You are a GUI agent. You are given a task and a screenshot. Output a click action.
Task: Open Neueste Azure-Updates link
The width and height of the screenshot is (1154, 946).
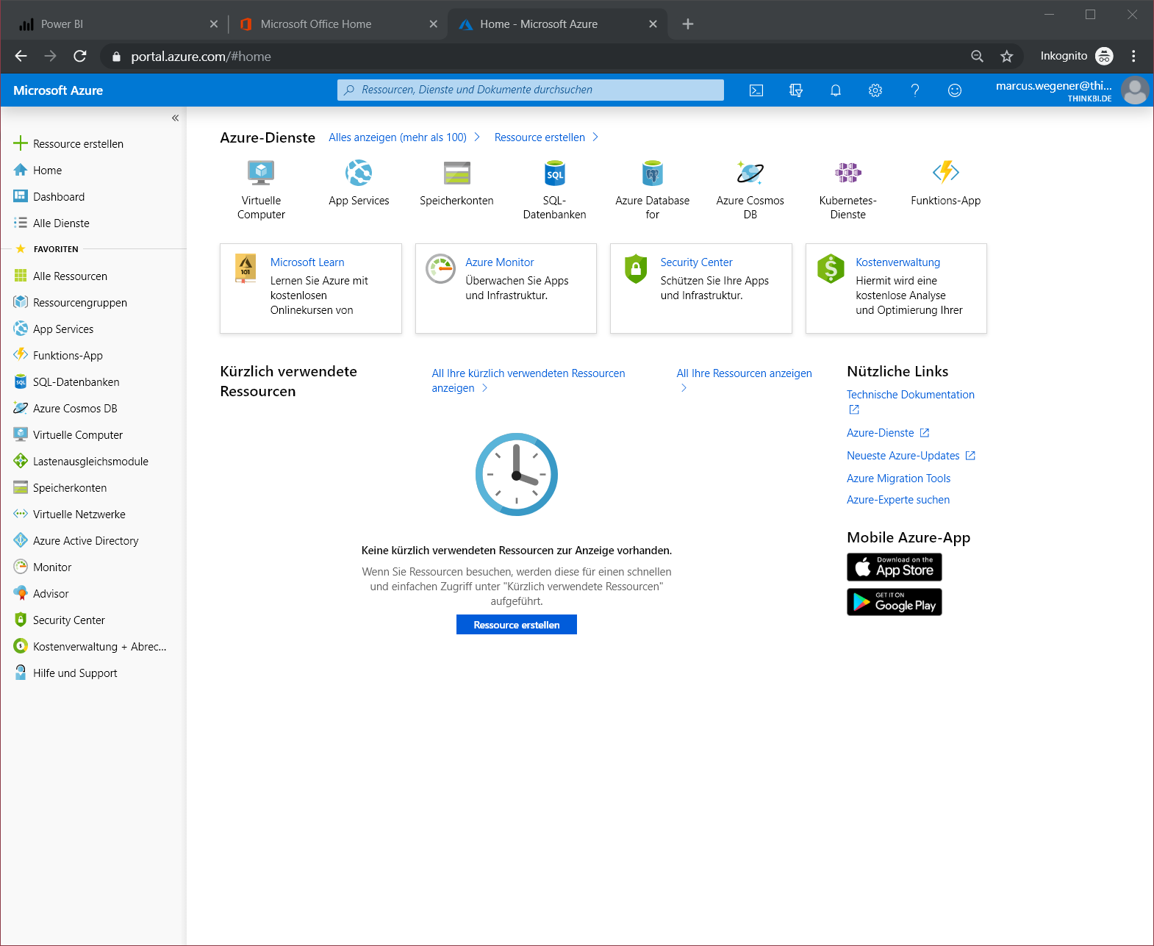point(903,456)
